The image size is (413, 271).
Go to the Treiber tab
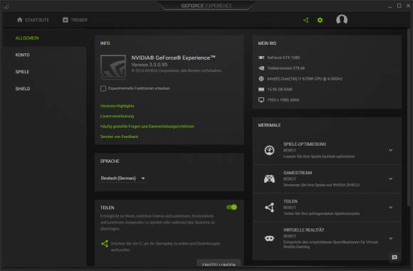[x=75, y=20]
